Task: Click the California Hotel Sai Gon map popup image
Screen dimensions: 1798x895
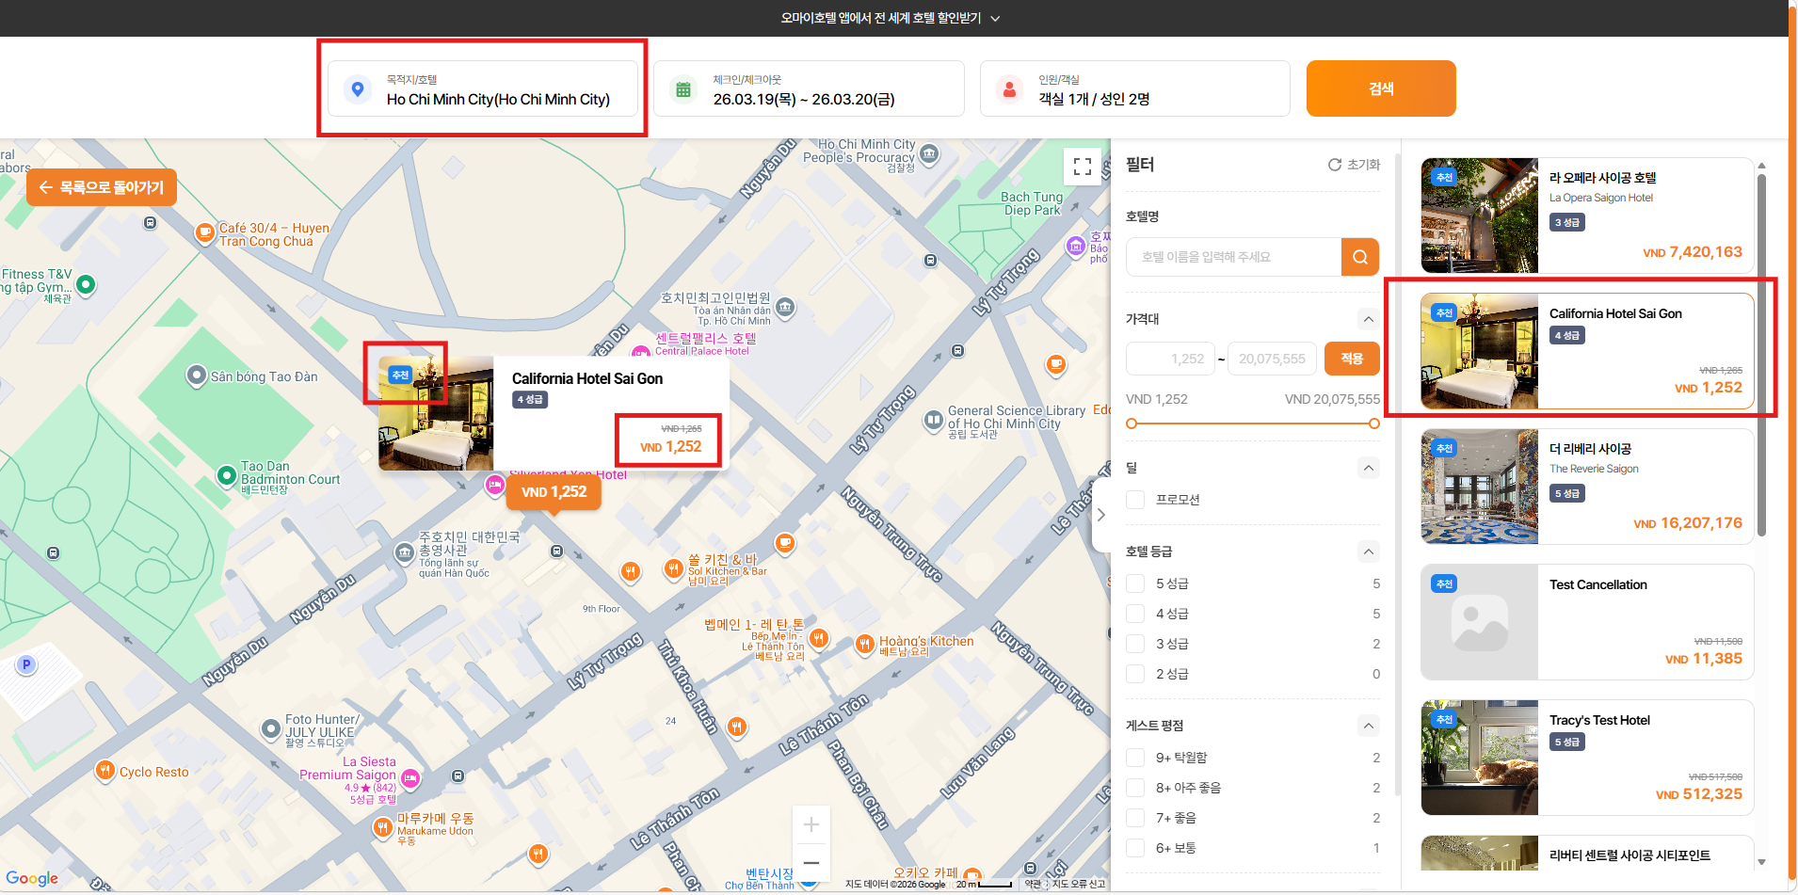Action: (x=436, y=413)
